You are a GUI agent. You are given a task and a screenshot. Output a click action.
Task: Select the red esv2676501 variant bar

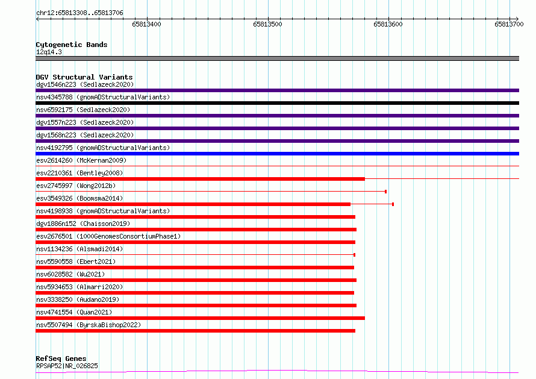click(196, 242)
